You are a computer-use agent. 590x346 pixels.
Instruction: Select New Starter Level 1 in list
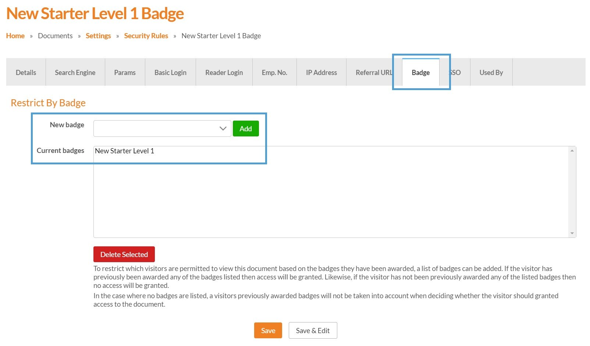(125, 151)
